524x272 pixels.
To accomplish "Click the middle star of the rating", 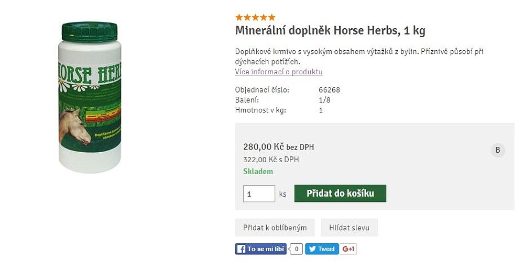I will 255,18.
